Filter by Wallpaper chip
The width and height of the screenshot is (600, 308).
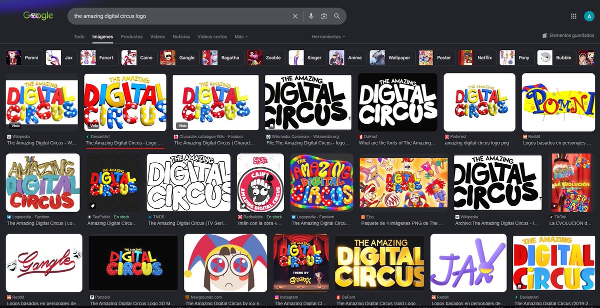tap(392, 57)
